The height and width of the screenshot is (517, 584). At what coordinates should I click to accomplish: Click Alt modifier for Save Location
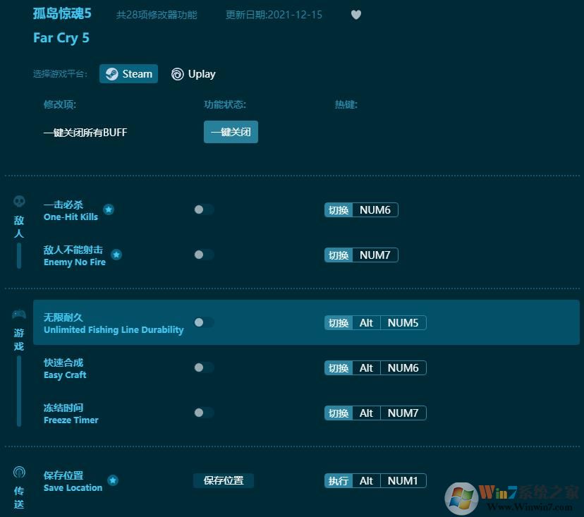tap(366, 481)
